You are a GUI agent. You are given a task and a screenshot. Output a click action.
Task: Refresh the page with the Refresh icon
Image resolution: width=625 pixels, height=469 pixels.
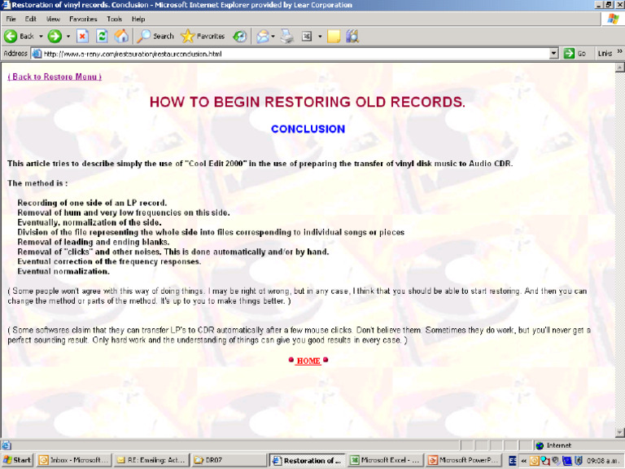click(x=102, y=36)
